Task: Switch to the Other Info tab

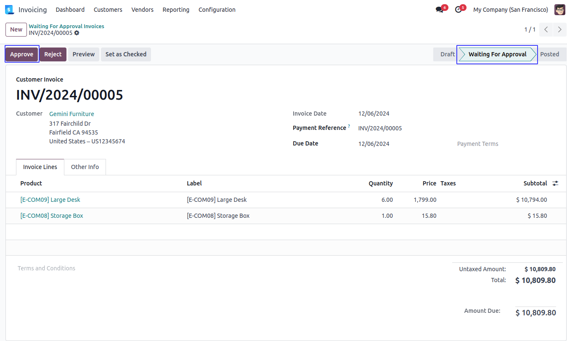Action: (x=85, y=167)
